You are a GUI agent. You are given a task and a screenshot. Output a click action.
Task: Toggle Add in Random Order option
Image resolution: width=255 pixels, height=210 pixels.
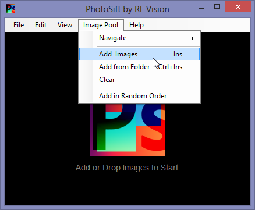139,96
